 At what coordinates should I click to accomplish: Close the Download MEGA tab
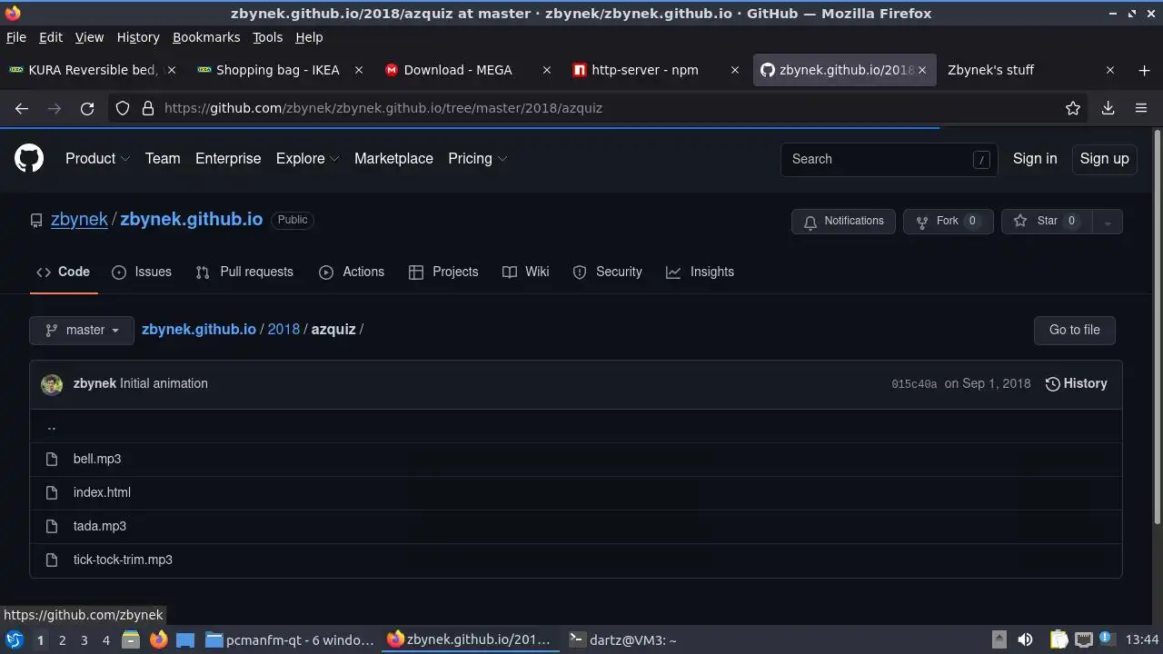pyautogui.click(x=547, y=70)
